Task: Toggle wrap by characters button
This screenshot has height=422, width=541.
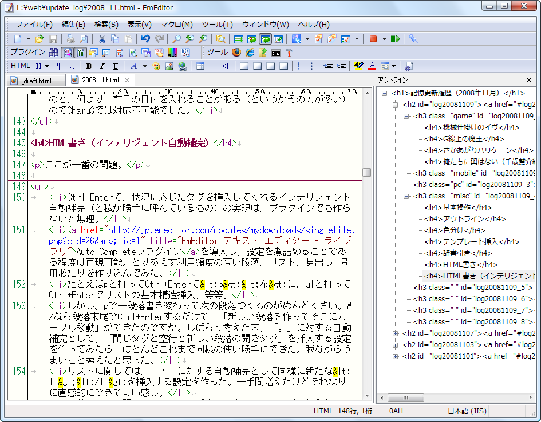Action: click(252, 39)
